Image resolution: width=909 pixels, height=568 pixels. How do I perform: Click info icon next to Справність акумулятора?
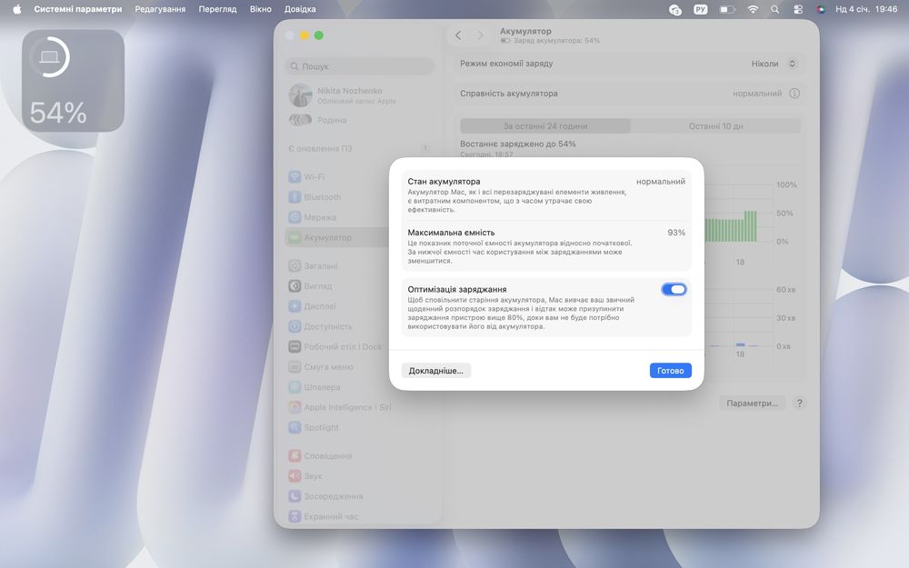tap(794, 94)
